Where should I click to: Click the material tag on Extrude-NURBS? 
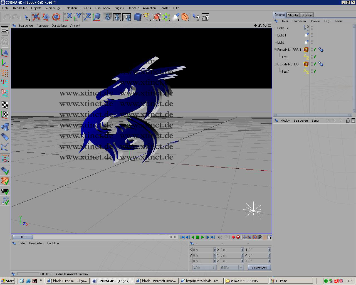tap(321, 64)
